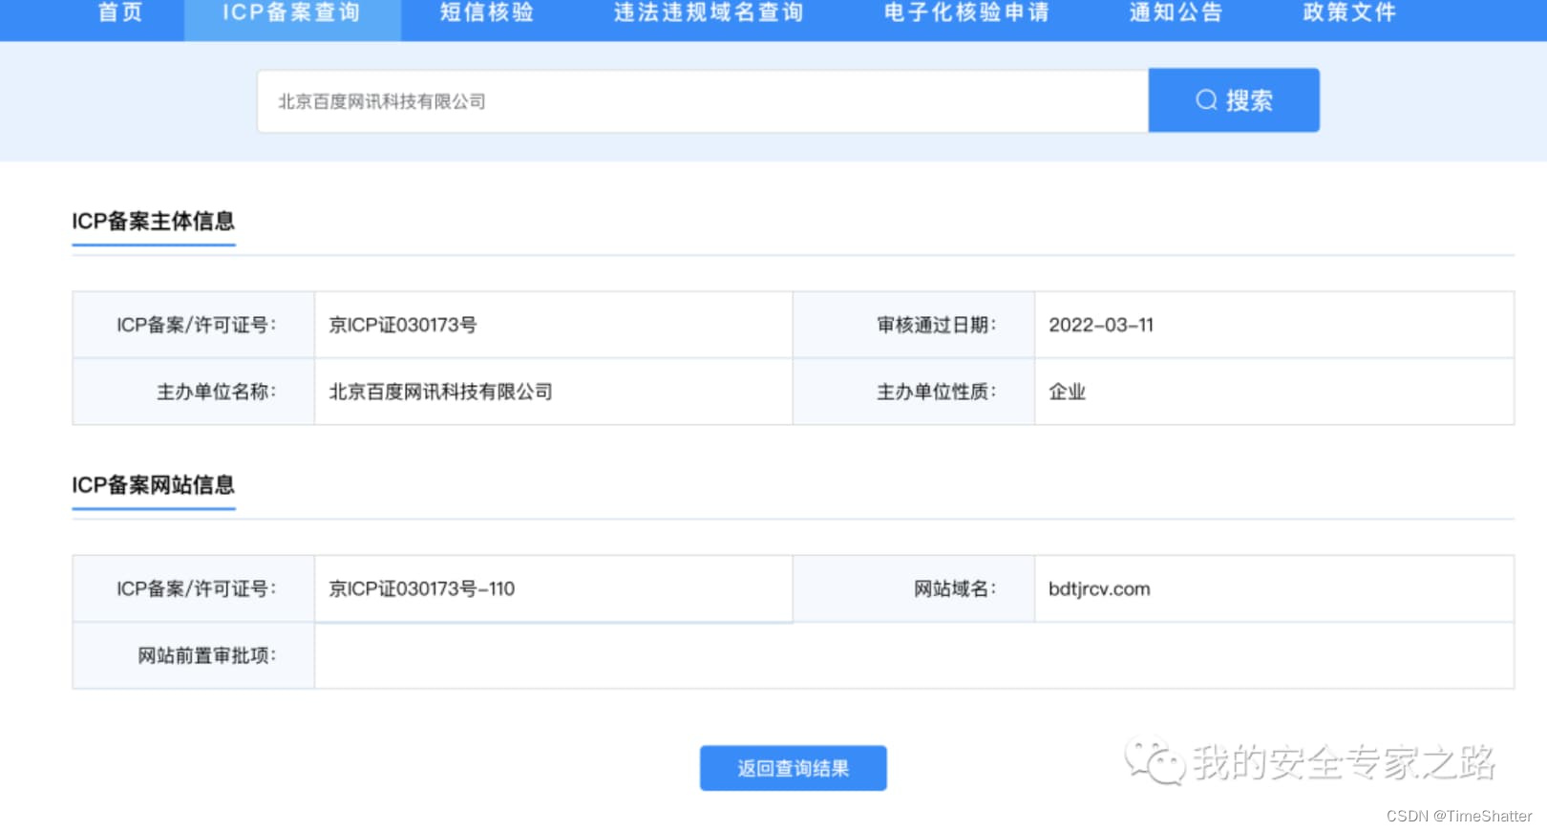Go to 短信核验 tab

487,13
